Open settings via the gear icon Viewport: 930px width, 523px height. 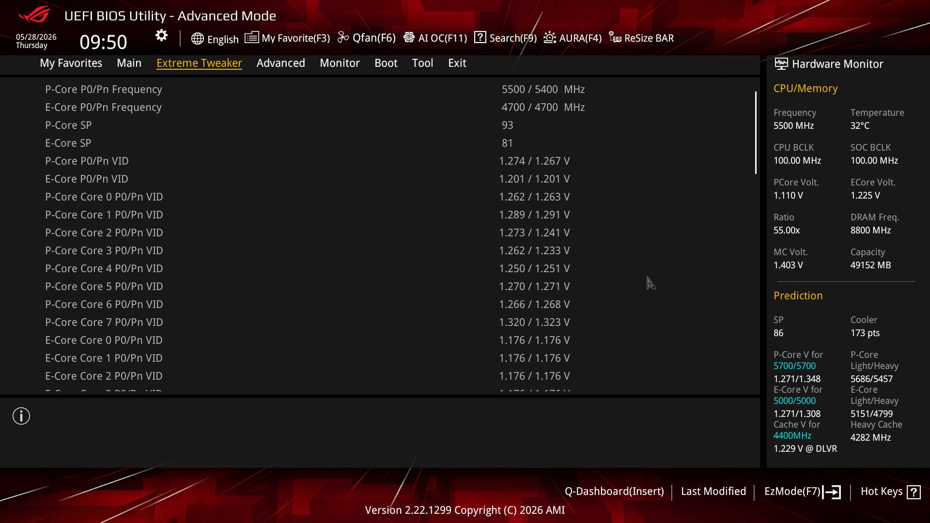161,35
